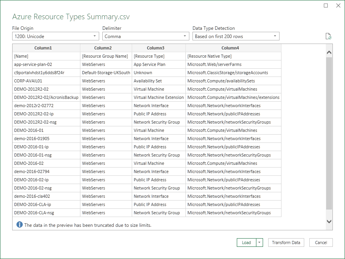Click Transform Data button
This screenshot has height=259, width=345.
pyautogui.click(x=286, y=243)
